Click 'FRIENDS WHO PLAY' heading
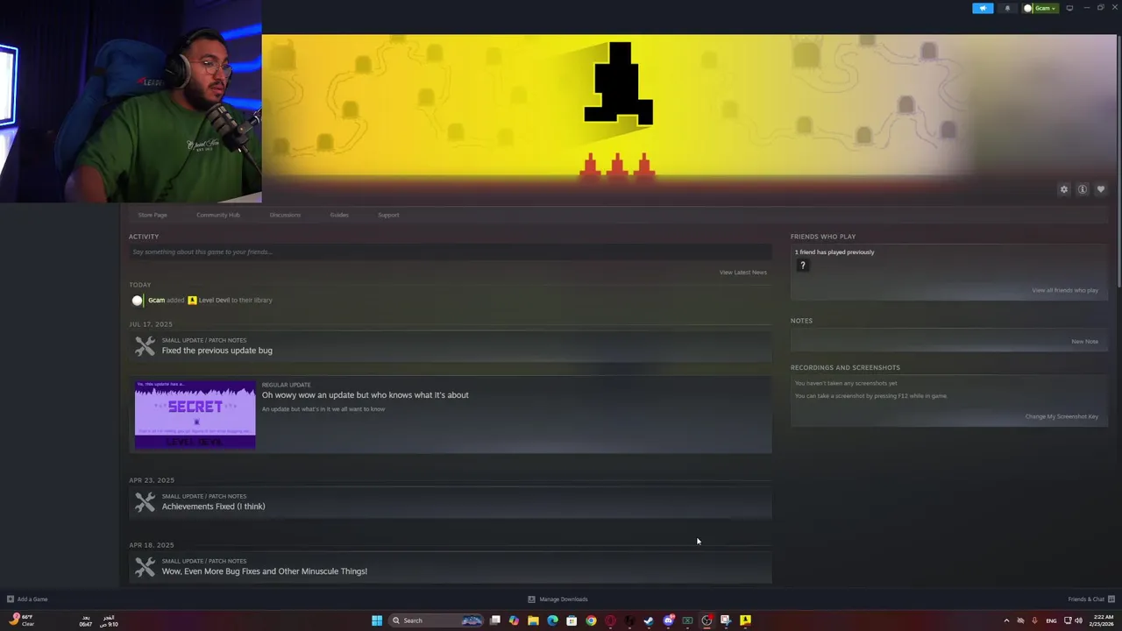The height and width of the screenshot is (631, 1122). point(823,237)
